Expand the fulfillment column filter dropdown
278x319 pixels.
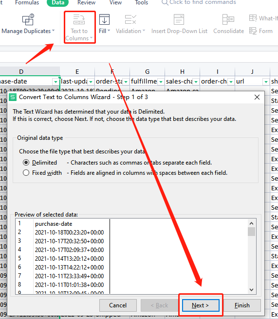tap(161, 82)
